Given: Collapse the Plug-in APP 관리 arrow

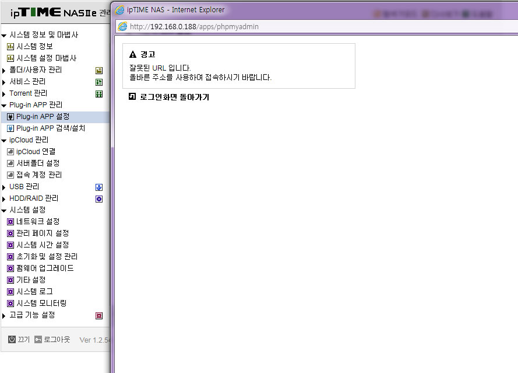Looking at the screenshot, I should coord(4,106).
